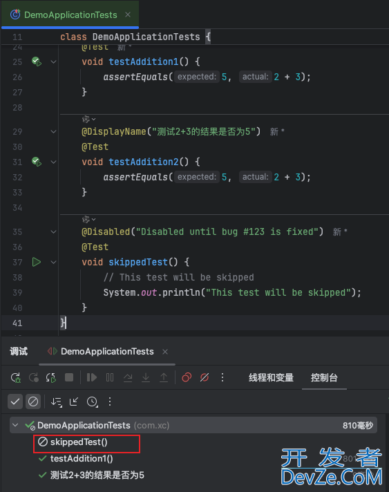Select DemoApplicationTests root test node
The width and height of the screenshot is (389, 492).
pyautogui.click(x=193, y=425)
